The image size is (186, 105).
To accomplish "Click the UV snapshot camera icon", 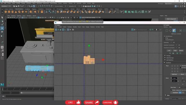I will coord(73,30).
